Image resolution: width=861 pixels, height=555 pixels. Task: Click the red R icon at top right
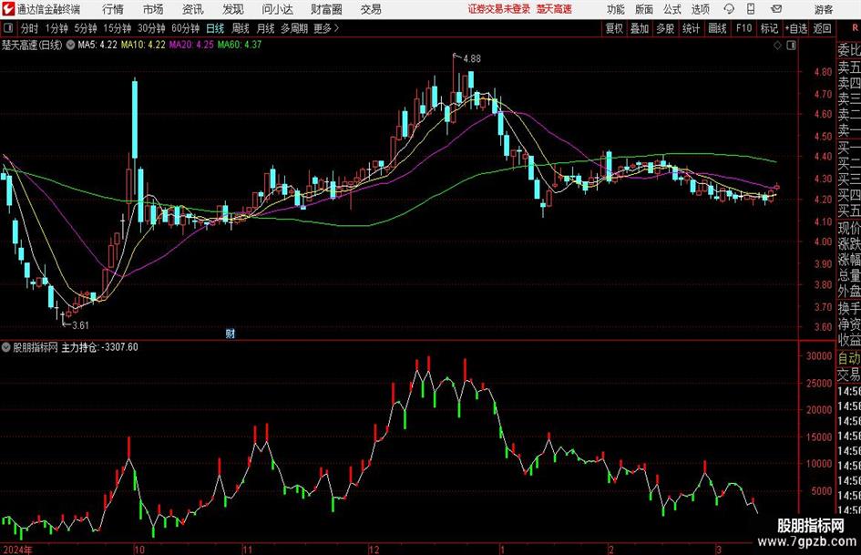[855, 28]
